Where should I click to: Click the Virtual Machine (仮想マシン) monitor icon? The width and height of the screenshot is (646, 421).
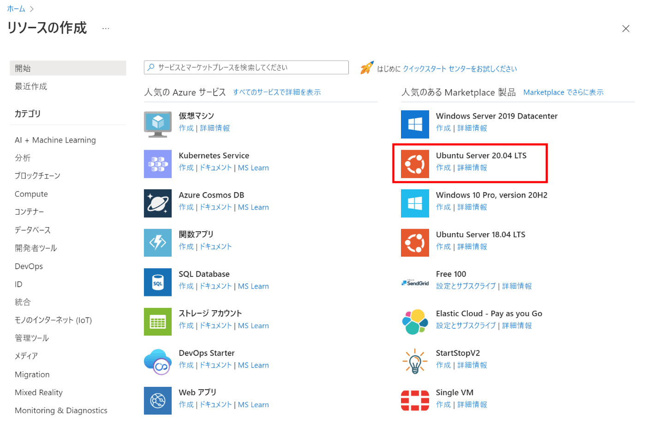point(158,125)
